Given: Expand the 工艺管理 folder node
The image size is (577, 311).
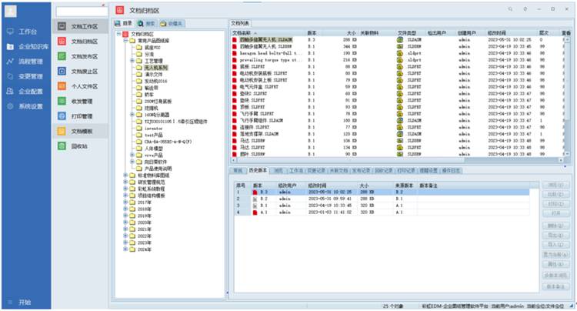Looking at the screenshot, I should pyautogui.click(x=132, y=62).
